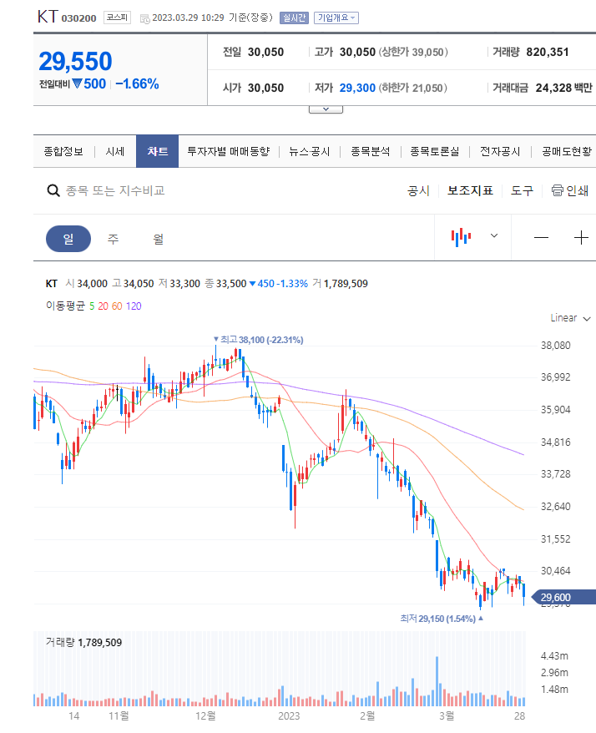The height and width of the screenshot is (733, 596).
Task: Open the 종목분석 tab
Action: 371,151
